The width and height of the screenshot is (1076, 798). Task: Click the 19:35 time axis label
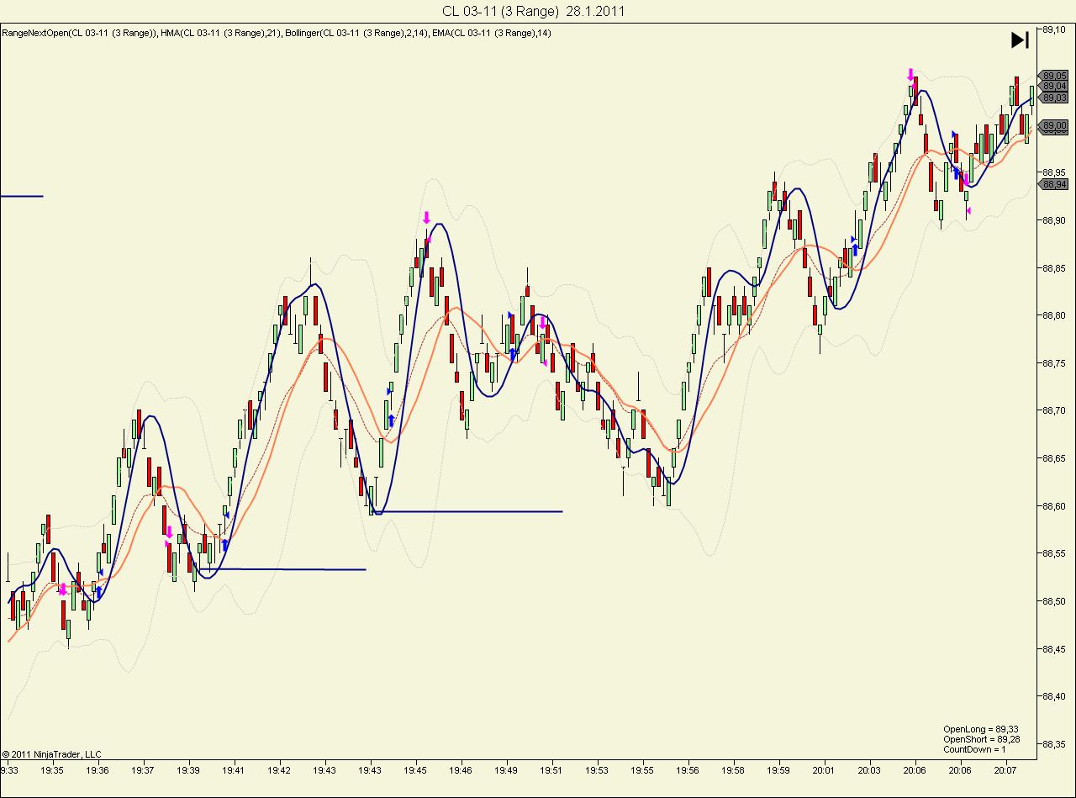tap(53, 769)
